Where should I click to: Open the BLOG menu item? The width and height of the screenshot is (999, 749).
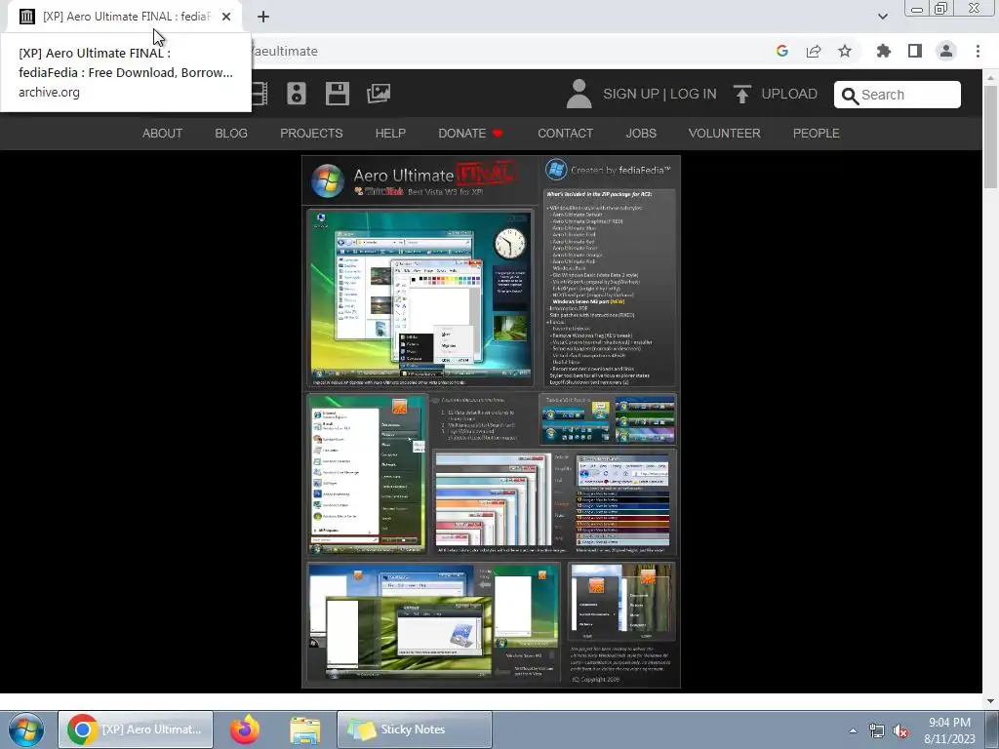click(231, 133)
